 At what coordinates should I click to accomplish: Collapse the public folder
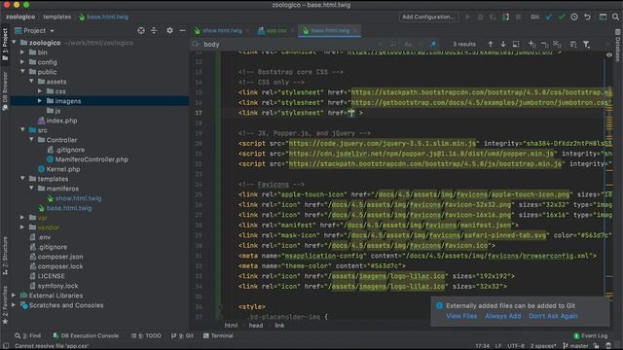pos(22,72)
